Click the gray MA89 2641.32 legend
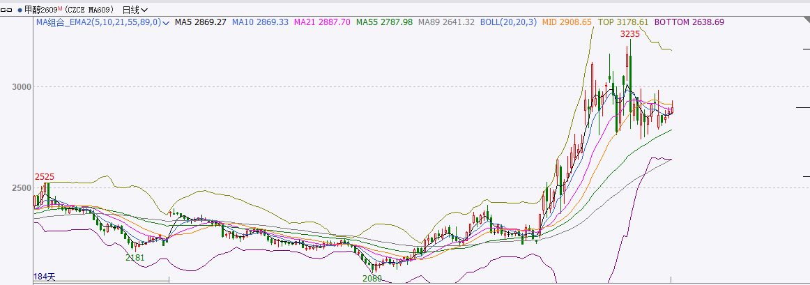Viewport: 810px width, 285px height. point(446,22)
